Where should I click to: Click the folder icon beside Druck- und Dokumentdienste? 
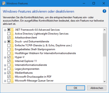(12, 42)
